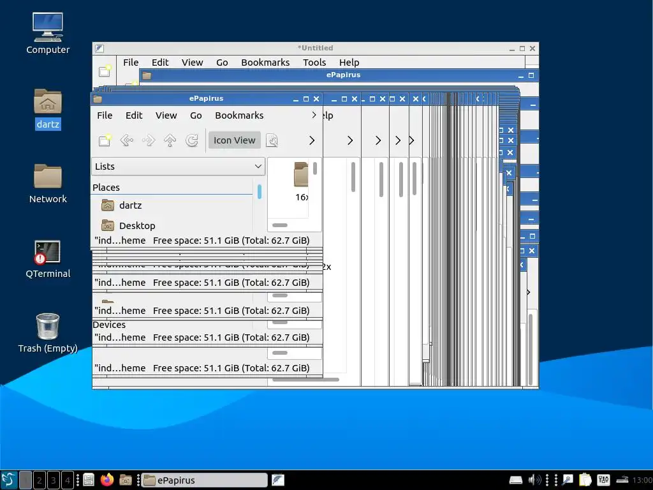Click the front ePapirus window title bar icon
This screenshot has height=490, width=653.
[x=98, y=99]
